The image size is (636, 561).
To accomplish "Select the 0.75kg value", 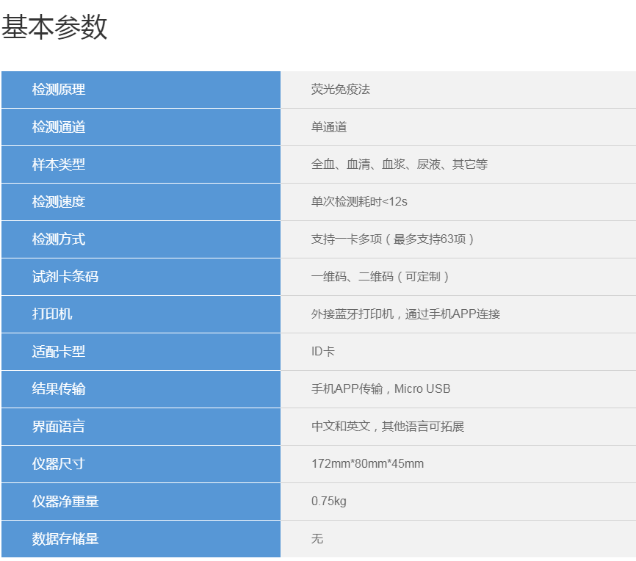I will pyautogui.click(x=329, y=502).
